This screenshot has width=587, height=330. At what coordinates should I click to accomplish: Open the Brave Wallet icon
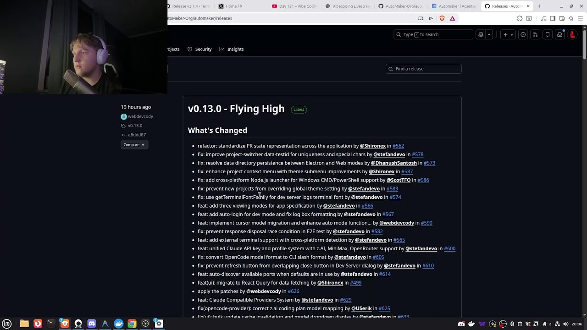pos(562,18)
